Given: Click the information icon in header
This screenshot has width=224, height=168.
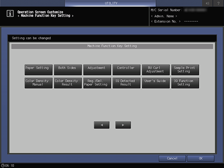Looking at the screenshot, I should [x=10, y=13].
